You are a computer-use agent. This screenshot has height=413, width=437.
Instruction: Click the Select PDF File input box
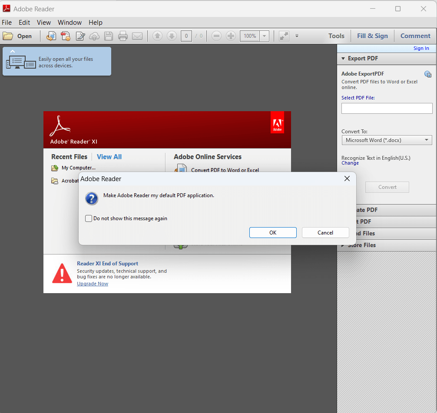[387, 109]
